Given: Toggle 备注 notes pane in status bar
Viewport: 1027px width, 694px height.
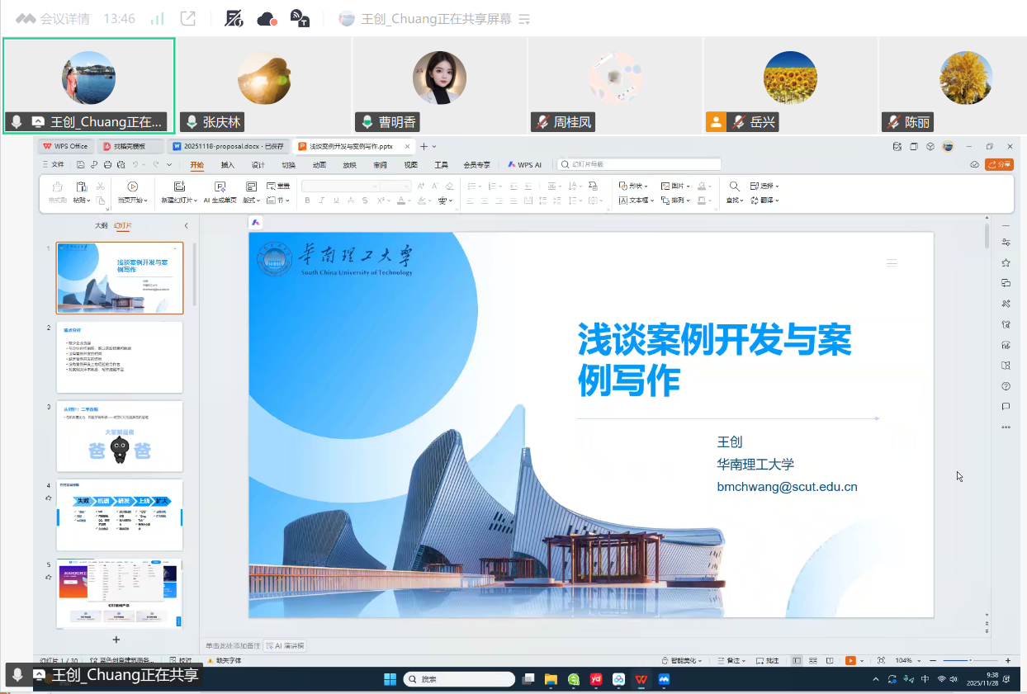Looking at the screenshot, I should coord(731,660).
